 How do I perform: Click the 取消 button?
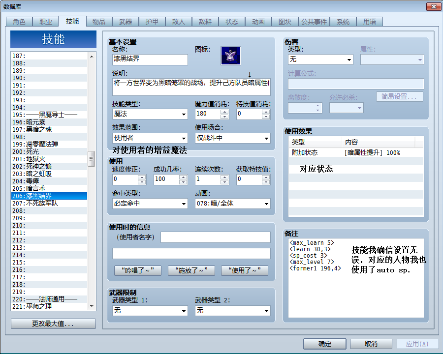pyautogui.click(x=371, y=344)
